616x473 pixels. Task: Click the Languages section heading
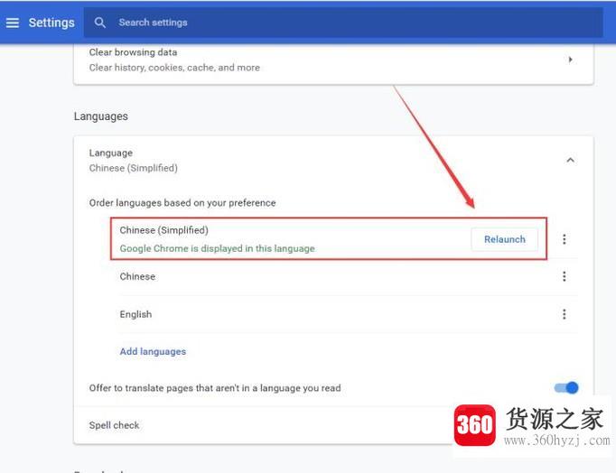point(101,116)
